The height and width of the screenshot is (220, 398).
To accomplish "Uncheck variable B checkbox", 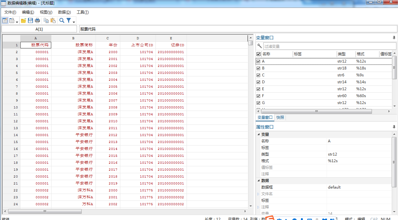I will 259,68.
